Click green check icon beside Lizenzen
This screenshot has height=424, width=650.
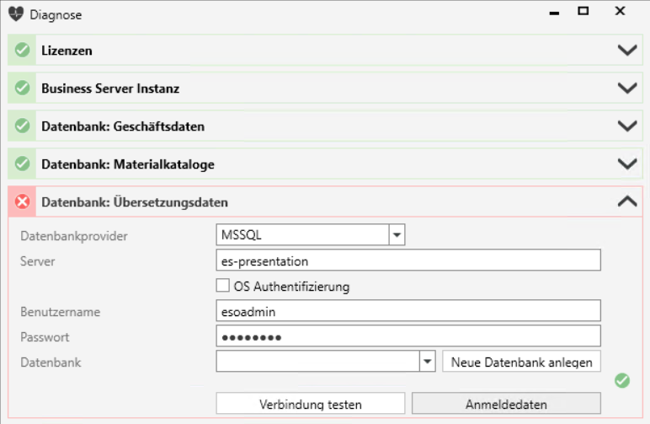click(22, 51)
